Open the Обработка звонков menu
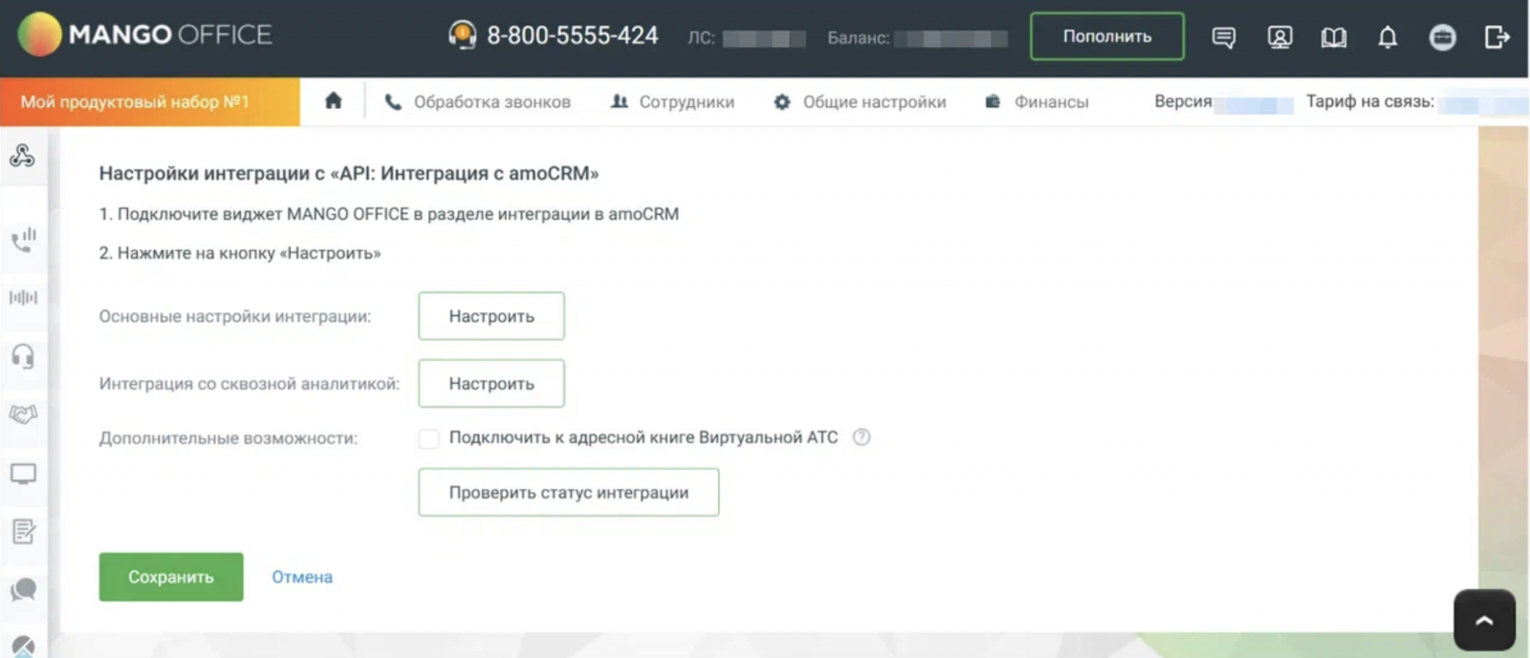Viewport: 1530px width, 658px height. (477, 101)
